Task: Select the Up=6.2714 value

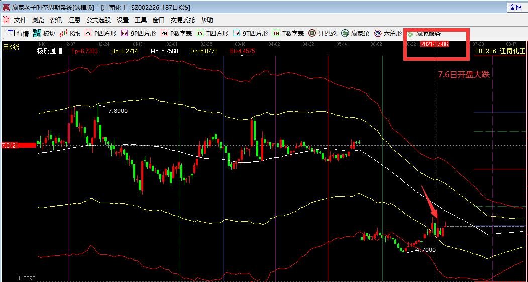Action: click(124, 51)
